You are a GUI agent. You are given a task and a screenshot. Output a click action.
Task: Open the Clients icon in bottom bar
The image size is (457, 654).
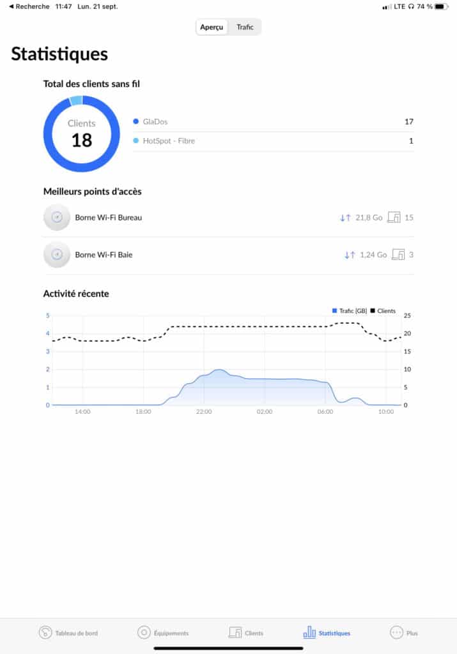235,632
